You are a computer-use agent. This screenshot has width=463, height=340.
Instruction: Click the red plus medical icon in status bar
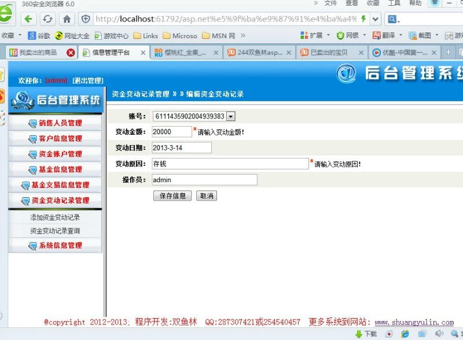pos(389,334)
